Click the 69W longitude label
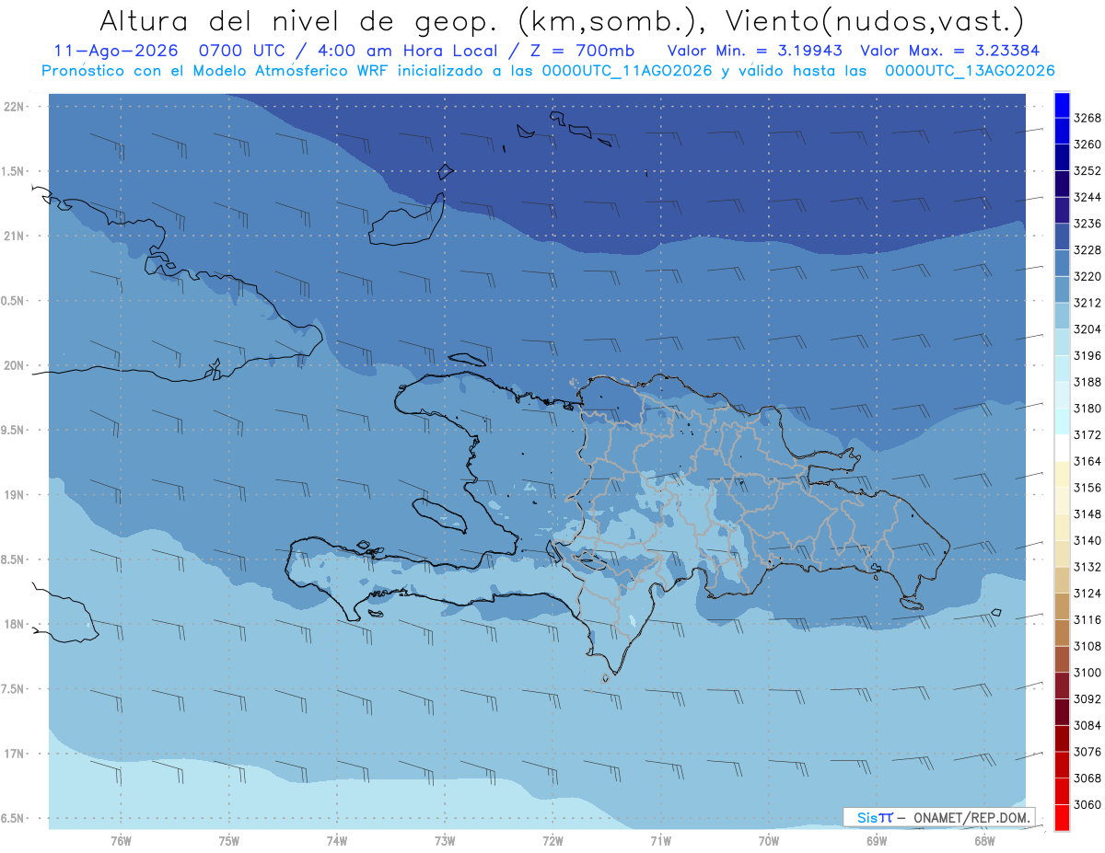Viewport: 1105px width, 853px height. (x=877, y=840)
